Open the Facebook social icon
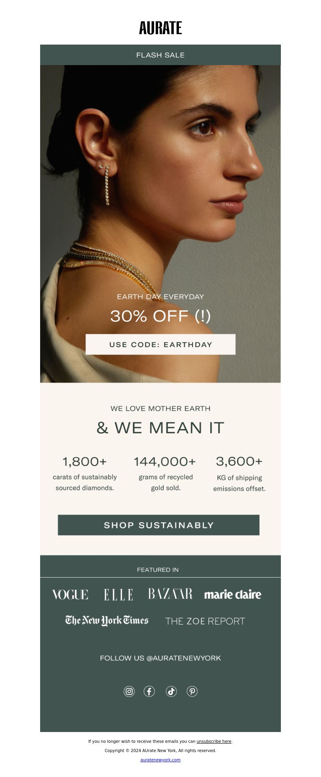Viewport: 321px width, 777px height. 149,691
